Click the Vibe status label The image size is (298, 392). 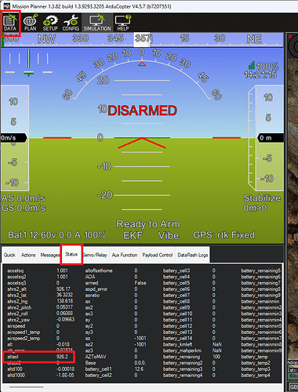pyautogui.click(x=169, y=235)
